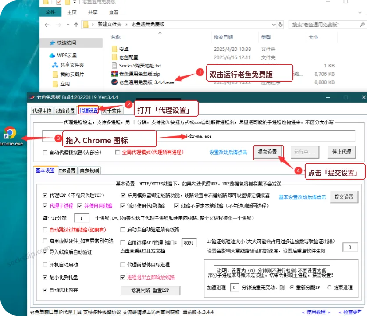Click 提交设置 button in 基本设置 section
Screen dimensions: 367x316
tap(344, 197)
